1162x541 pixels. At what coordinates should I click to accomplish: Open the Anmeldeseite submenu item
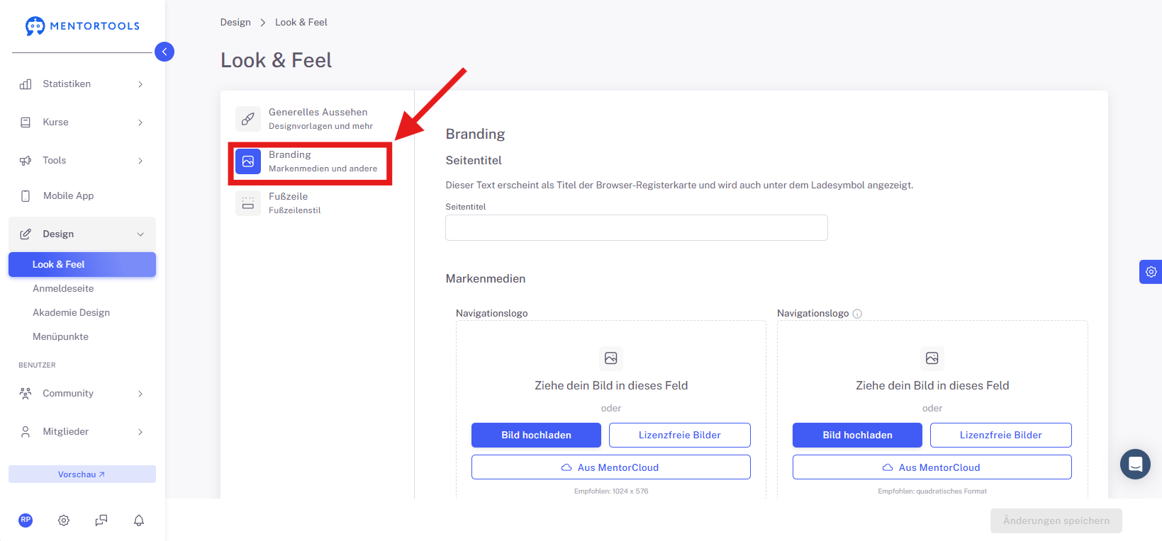tap(63, 289)
